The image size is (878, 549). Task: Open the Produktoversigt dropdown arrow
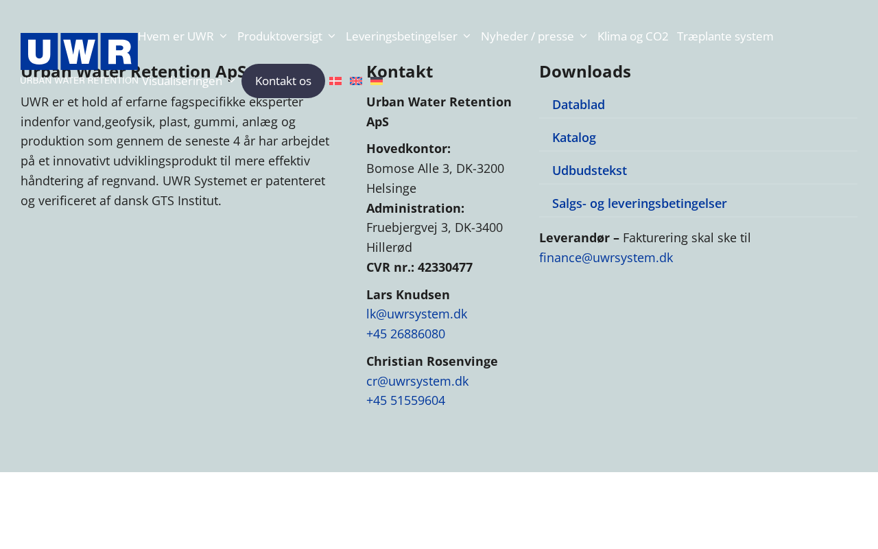click(332, 36)
